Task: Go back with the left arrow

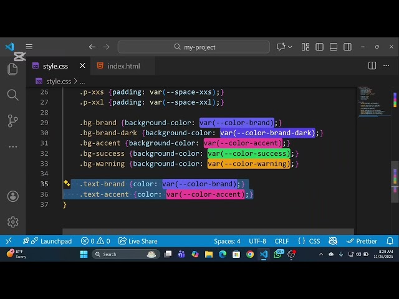Action: coord(92,47)
